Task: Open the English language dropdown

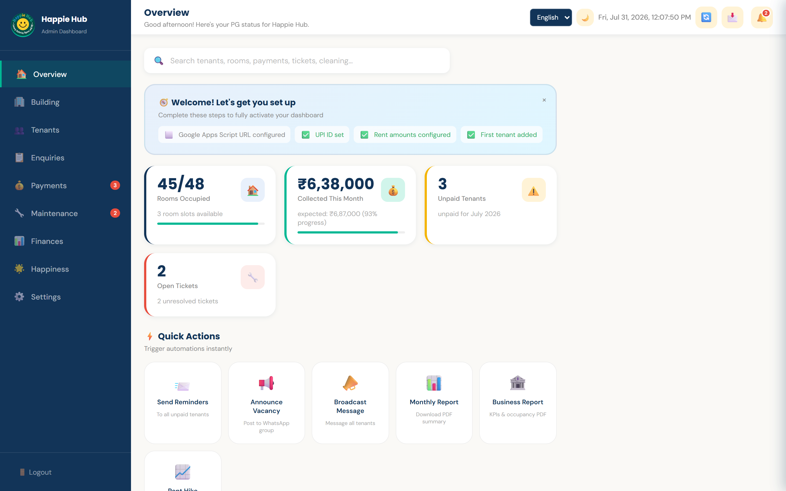Action: [x=551, y=17]
